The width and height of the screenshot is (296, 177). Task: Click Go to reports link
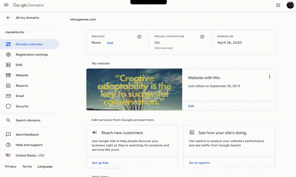pyautogui.click(x=199, y=163)
